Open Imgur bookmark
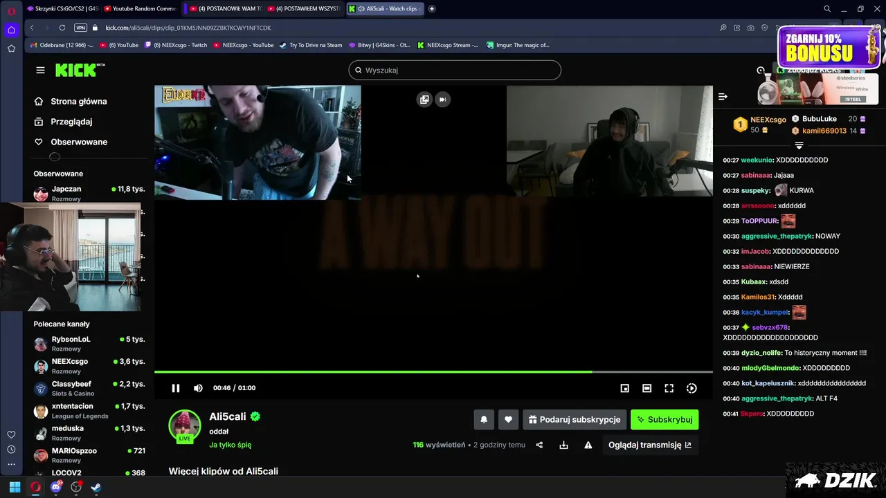The width and height of the screenshot is (886, 498). click(518, 45)
